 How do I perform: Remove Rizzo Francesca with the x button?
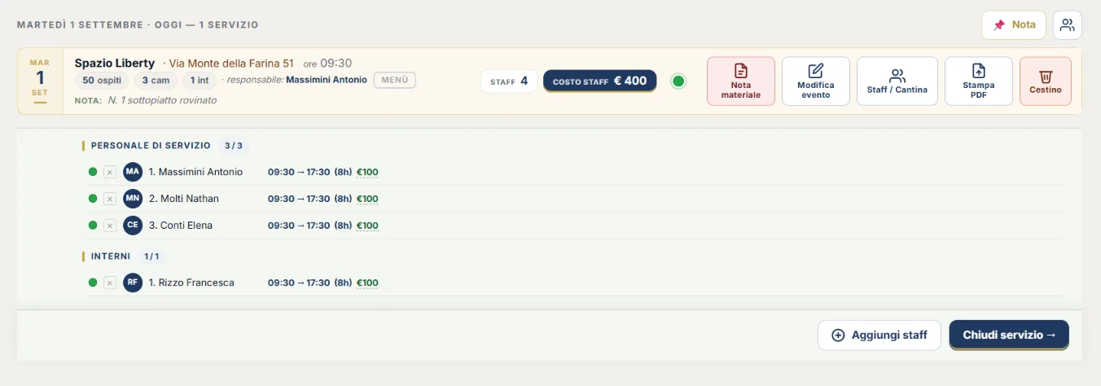pyautogui.click(x=110, y=283)
